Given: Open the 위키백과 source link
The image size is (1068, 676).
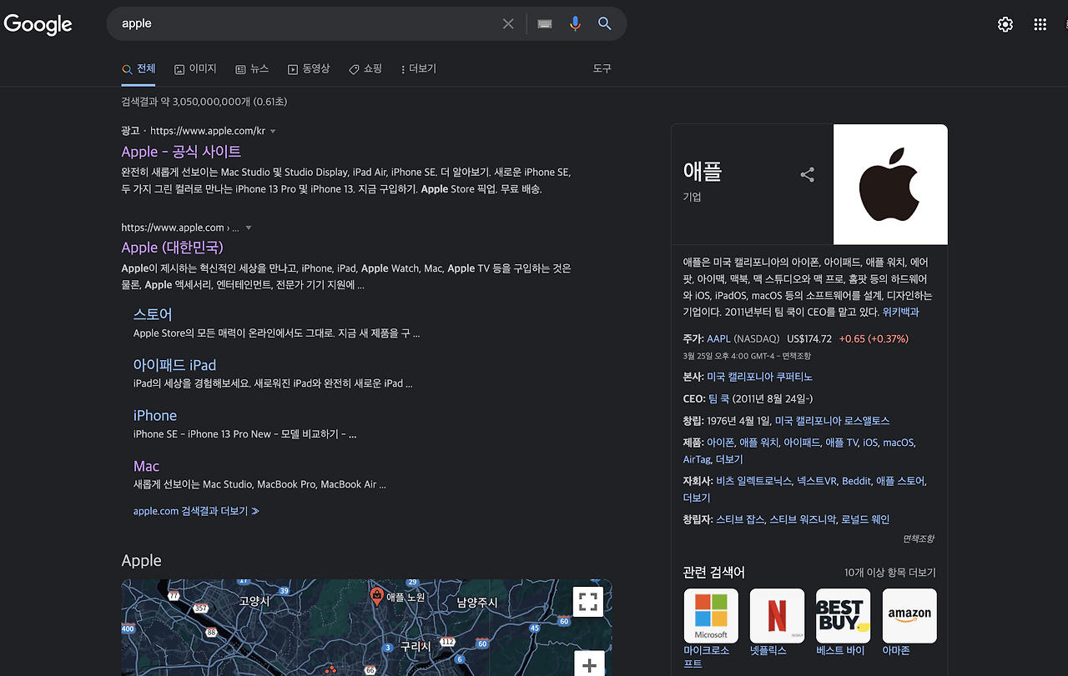Looking at the screenshot, I should (901, 312).
